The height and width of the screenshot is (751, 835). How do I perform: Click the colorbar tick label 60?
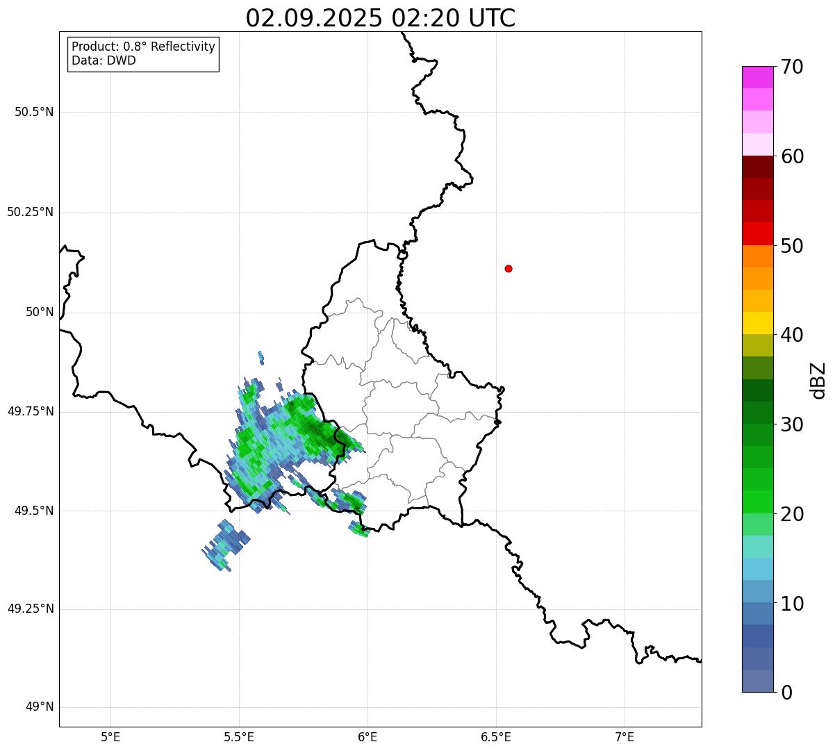click(792, 156)
